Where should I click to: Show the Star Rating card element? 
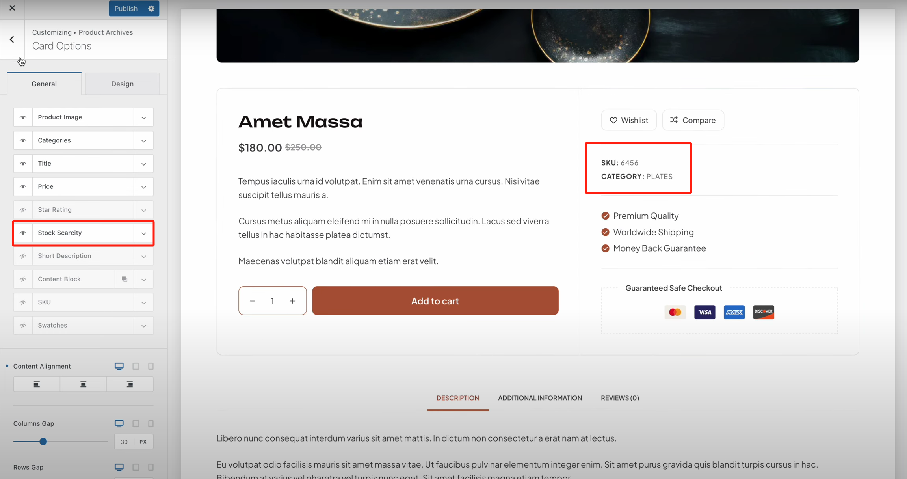click(x=23, y=210)
